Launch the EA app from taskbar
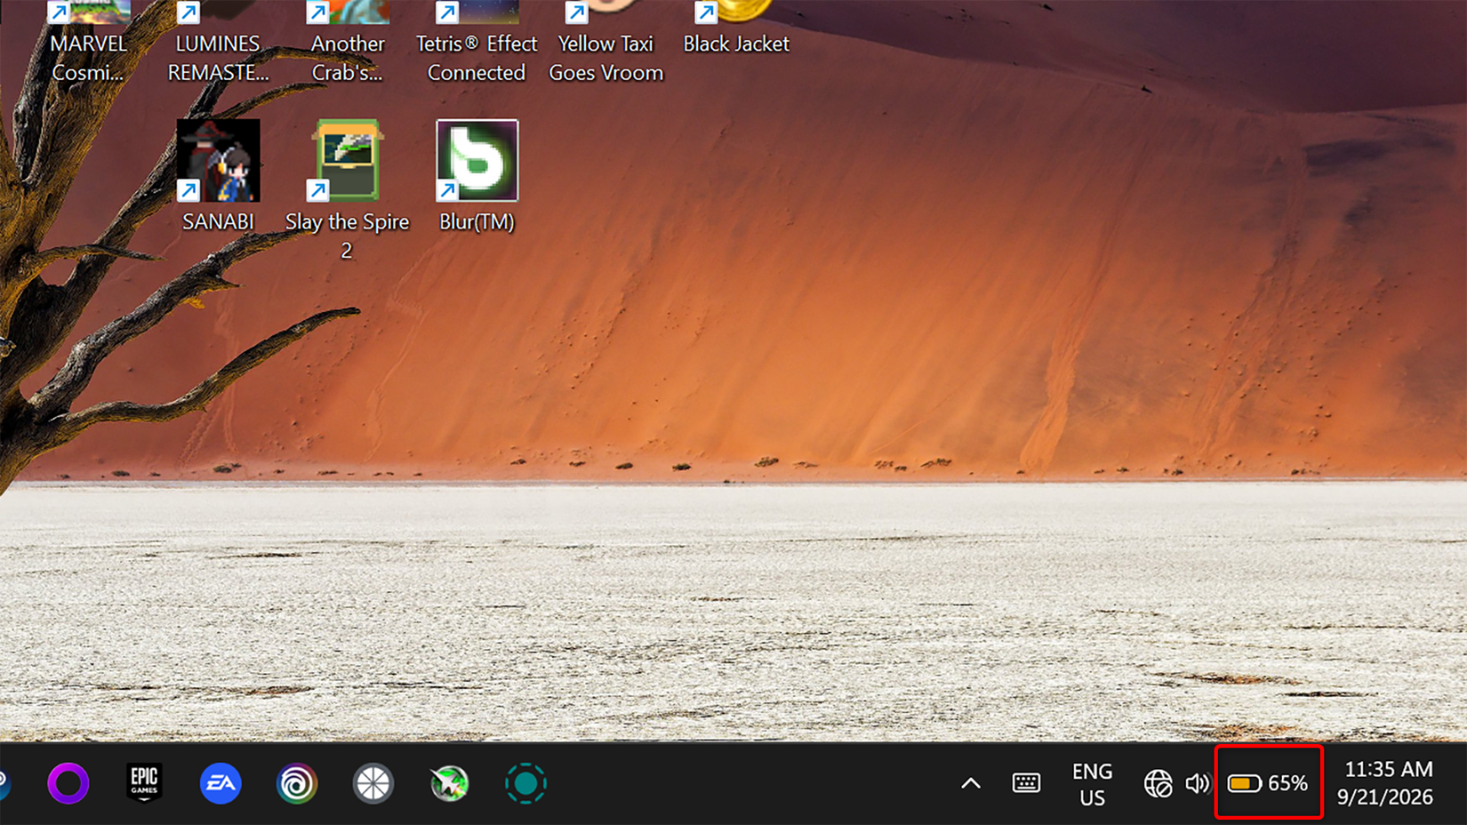The image size is (1467, 825). point(220,783)
